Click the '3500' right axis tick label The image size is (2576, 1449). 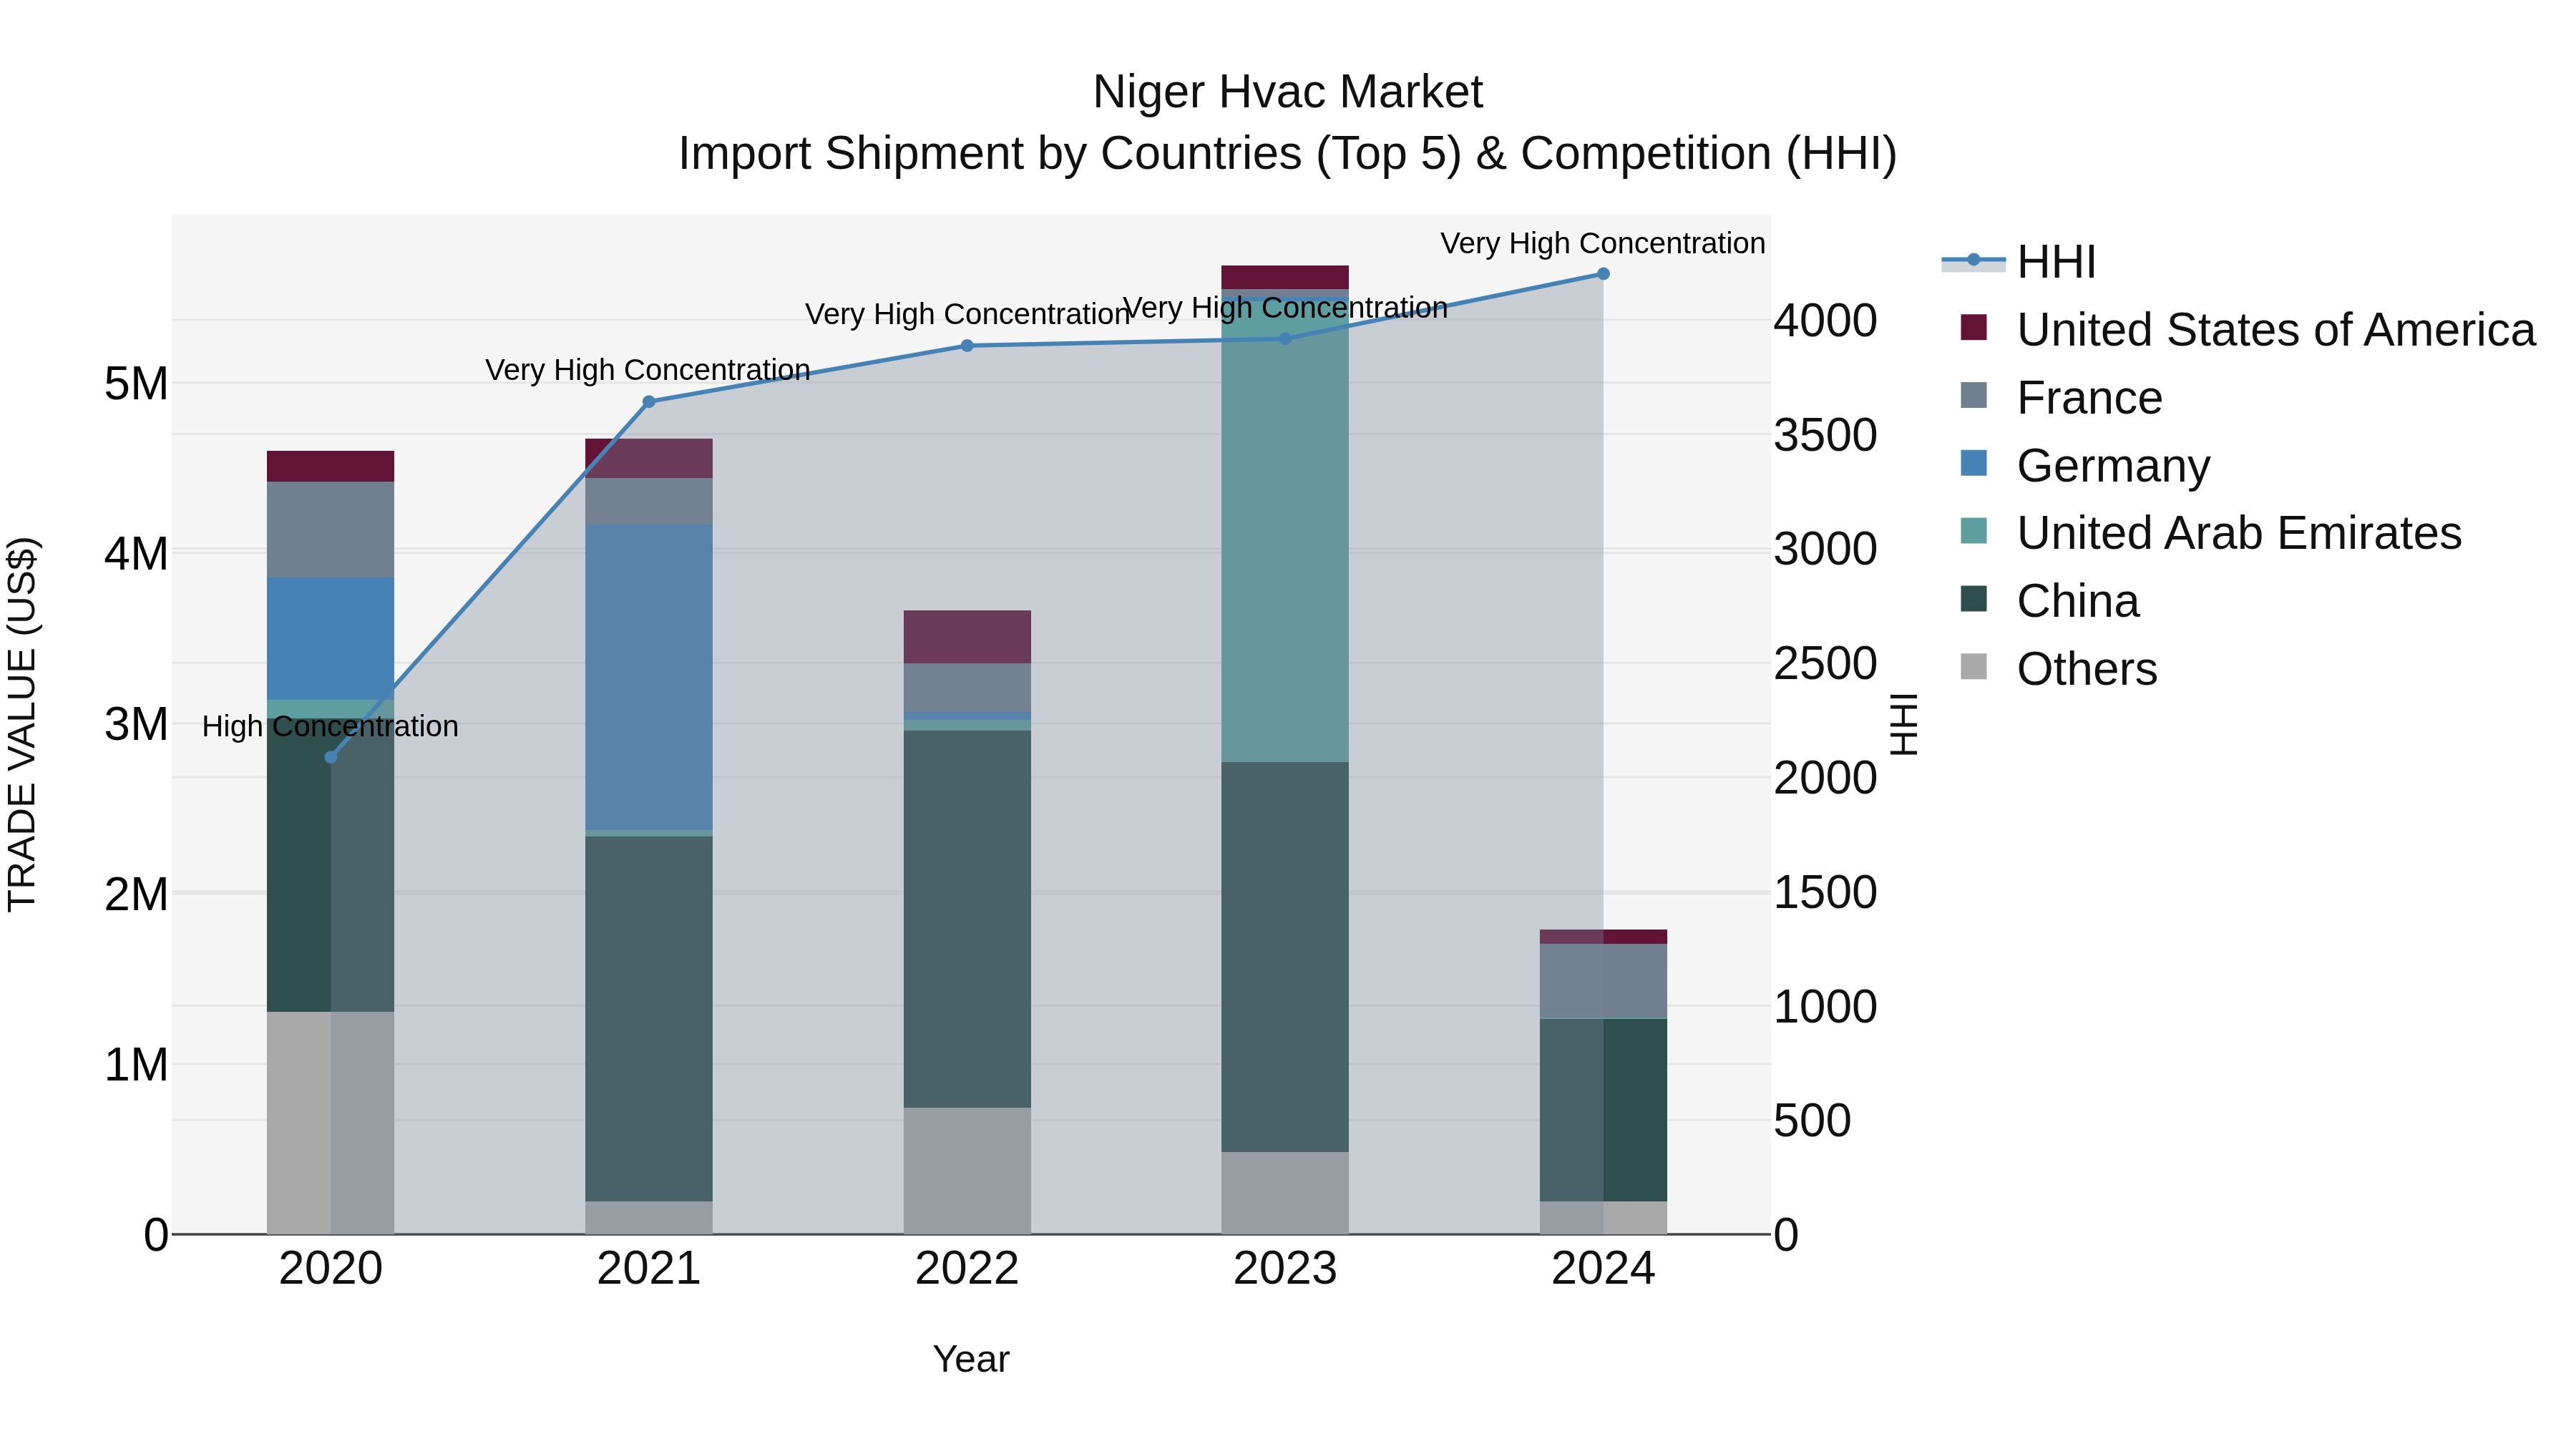pos(1825,435)
